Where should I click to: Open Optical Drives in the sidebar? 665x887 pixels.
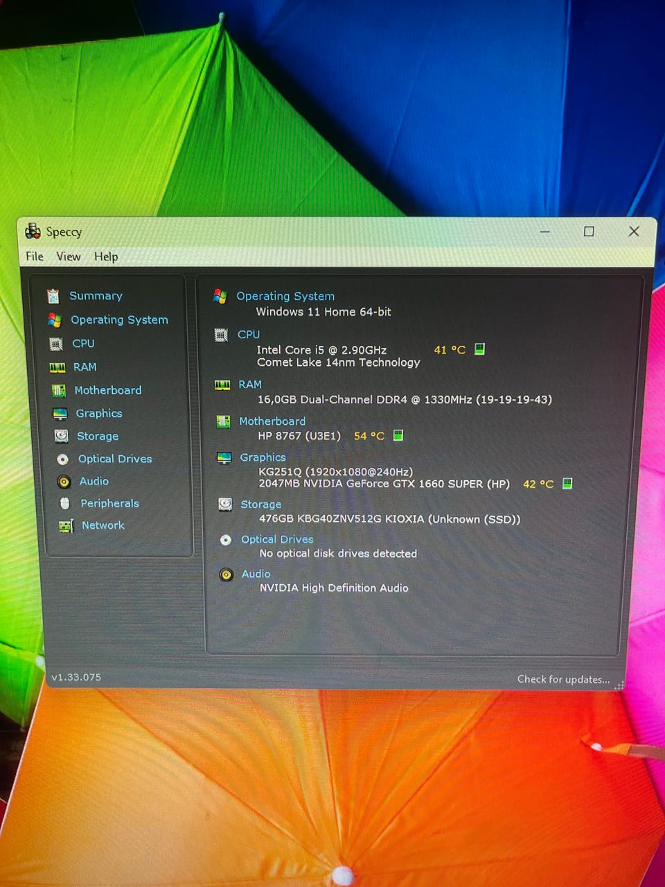pyautogui.click(x=115, y=459)
